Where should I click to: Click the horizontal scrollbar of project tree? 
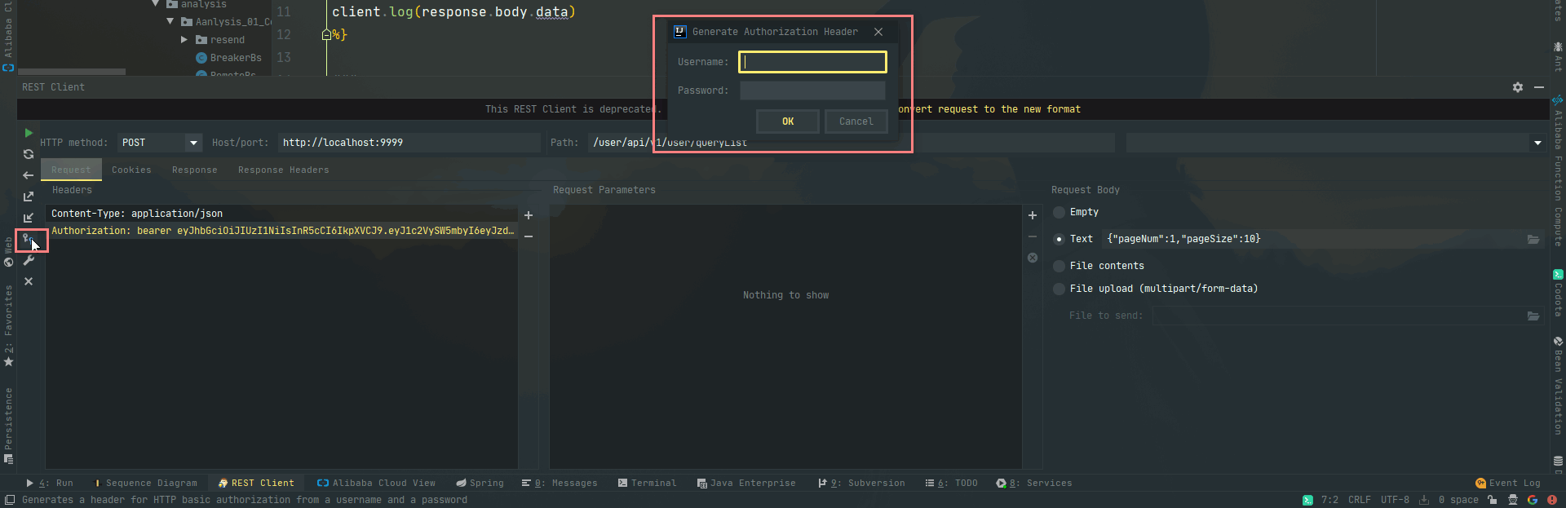pyautogui.click(x=72, y=72)
